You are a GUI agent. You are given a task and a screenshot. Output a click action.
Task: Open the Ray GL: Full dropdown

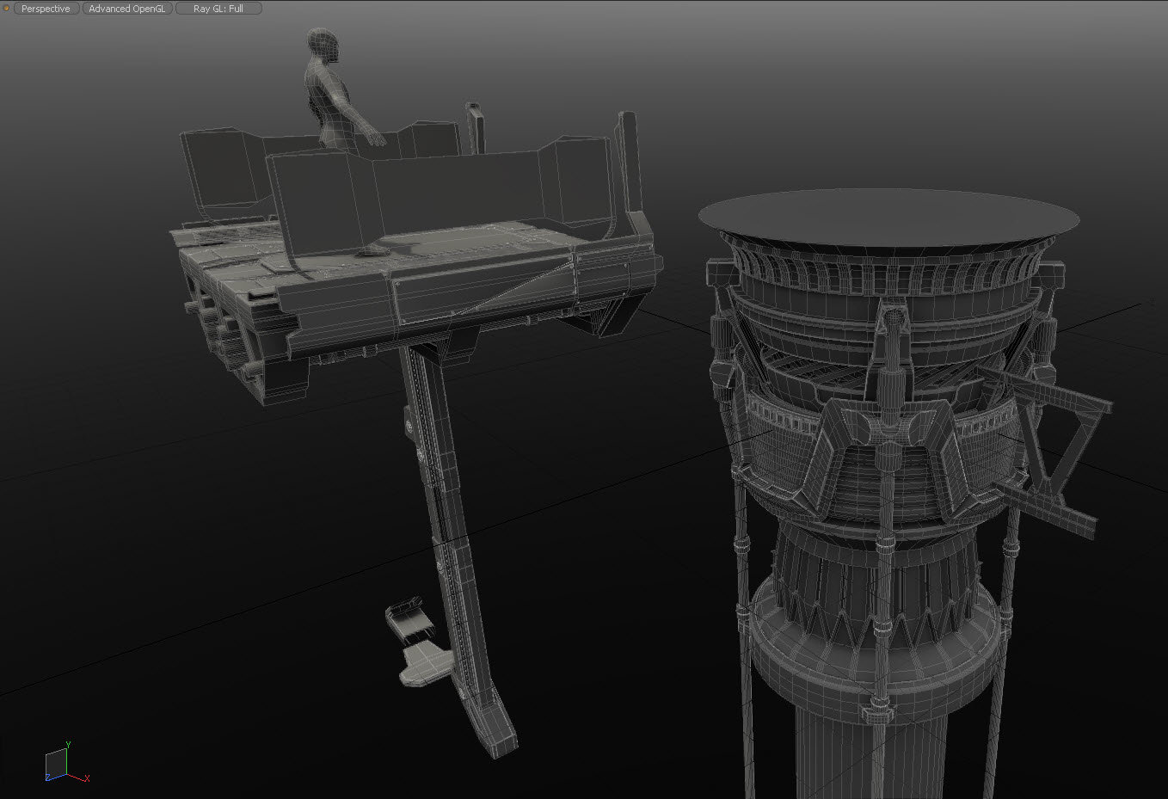tap(218, 9)
